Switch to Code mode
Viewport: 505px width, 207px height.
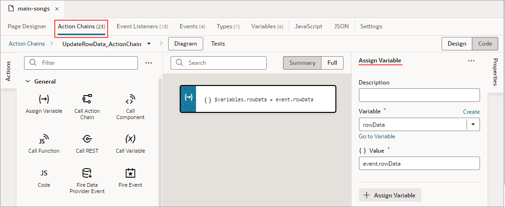pyautogui.click(x=485, y=44)
